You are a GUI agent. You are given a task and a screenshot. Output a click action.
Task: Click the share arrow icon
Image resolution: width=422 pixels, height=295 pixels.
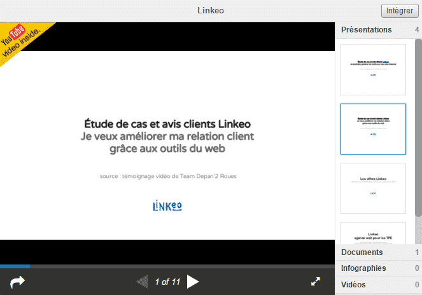[x=17, y=282]
